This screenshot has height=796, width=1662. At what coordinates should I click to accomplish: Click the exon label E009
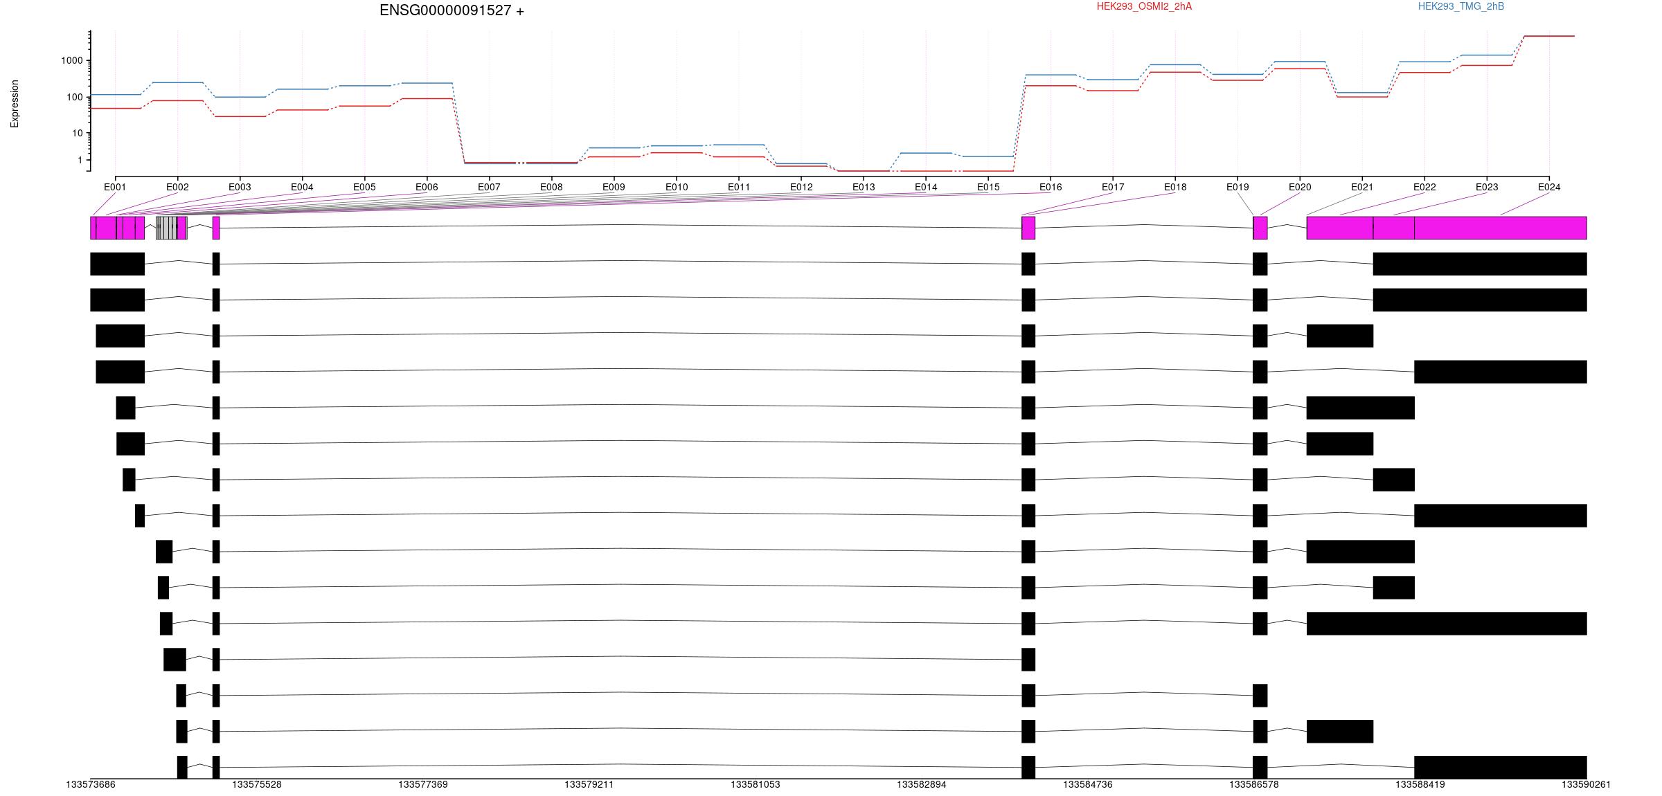click(x=614, y=187)
